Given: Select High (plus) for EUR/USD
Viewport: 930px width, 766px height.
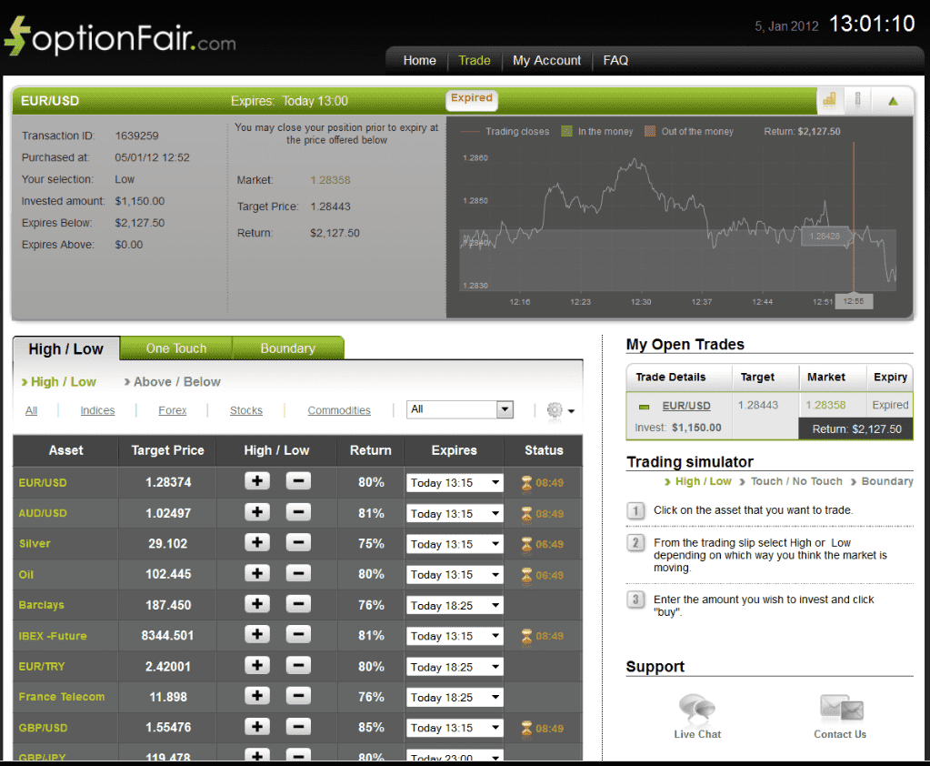Looking at the screenshot, I should (257, 481).
